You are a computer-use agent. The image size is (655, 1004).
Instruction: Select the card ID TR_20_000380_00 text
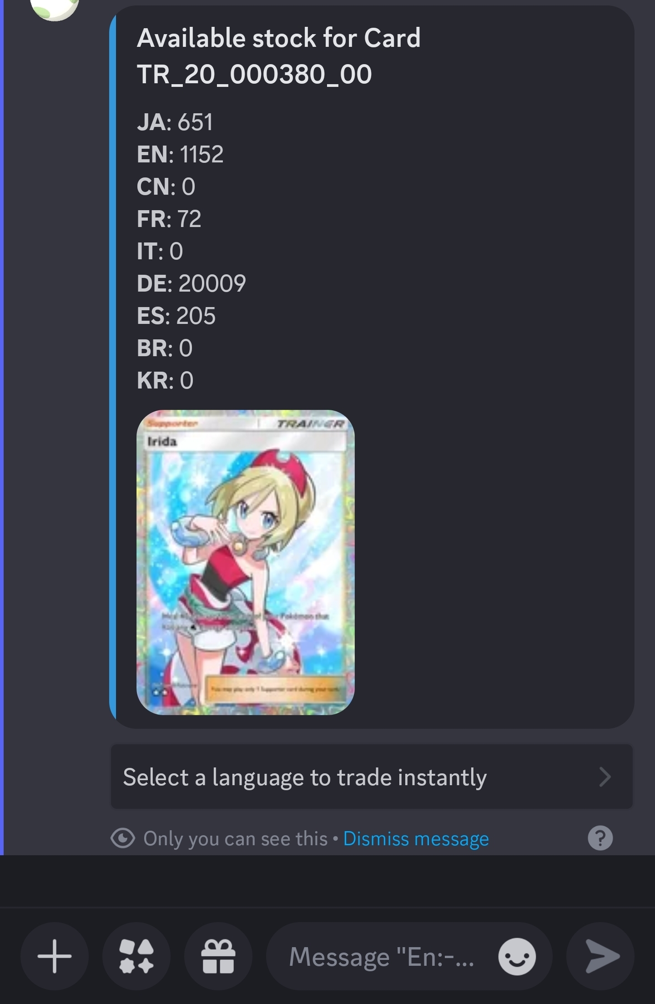click(x=254, y=74)
